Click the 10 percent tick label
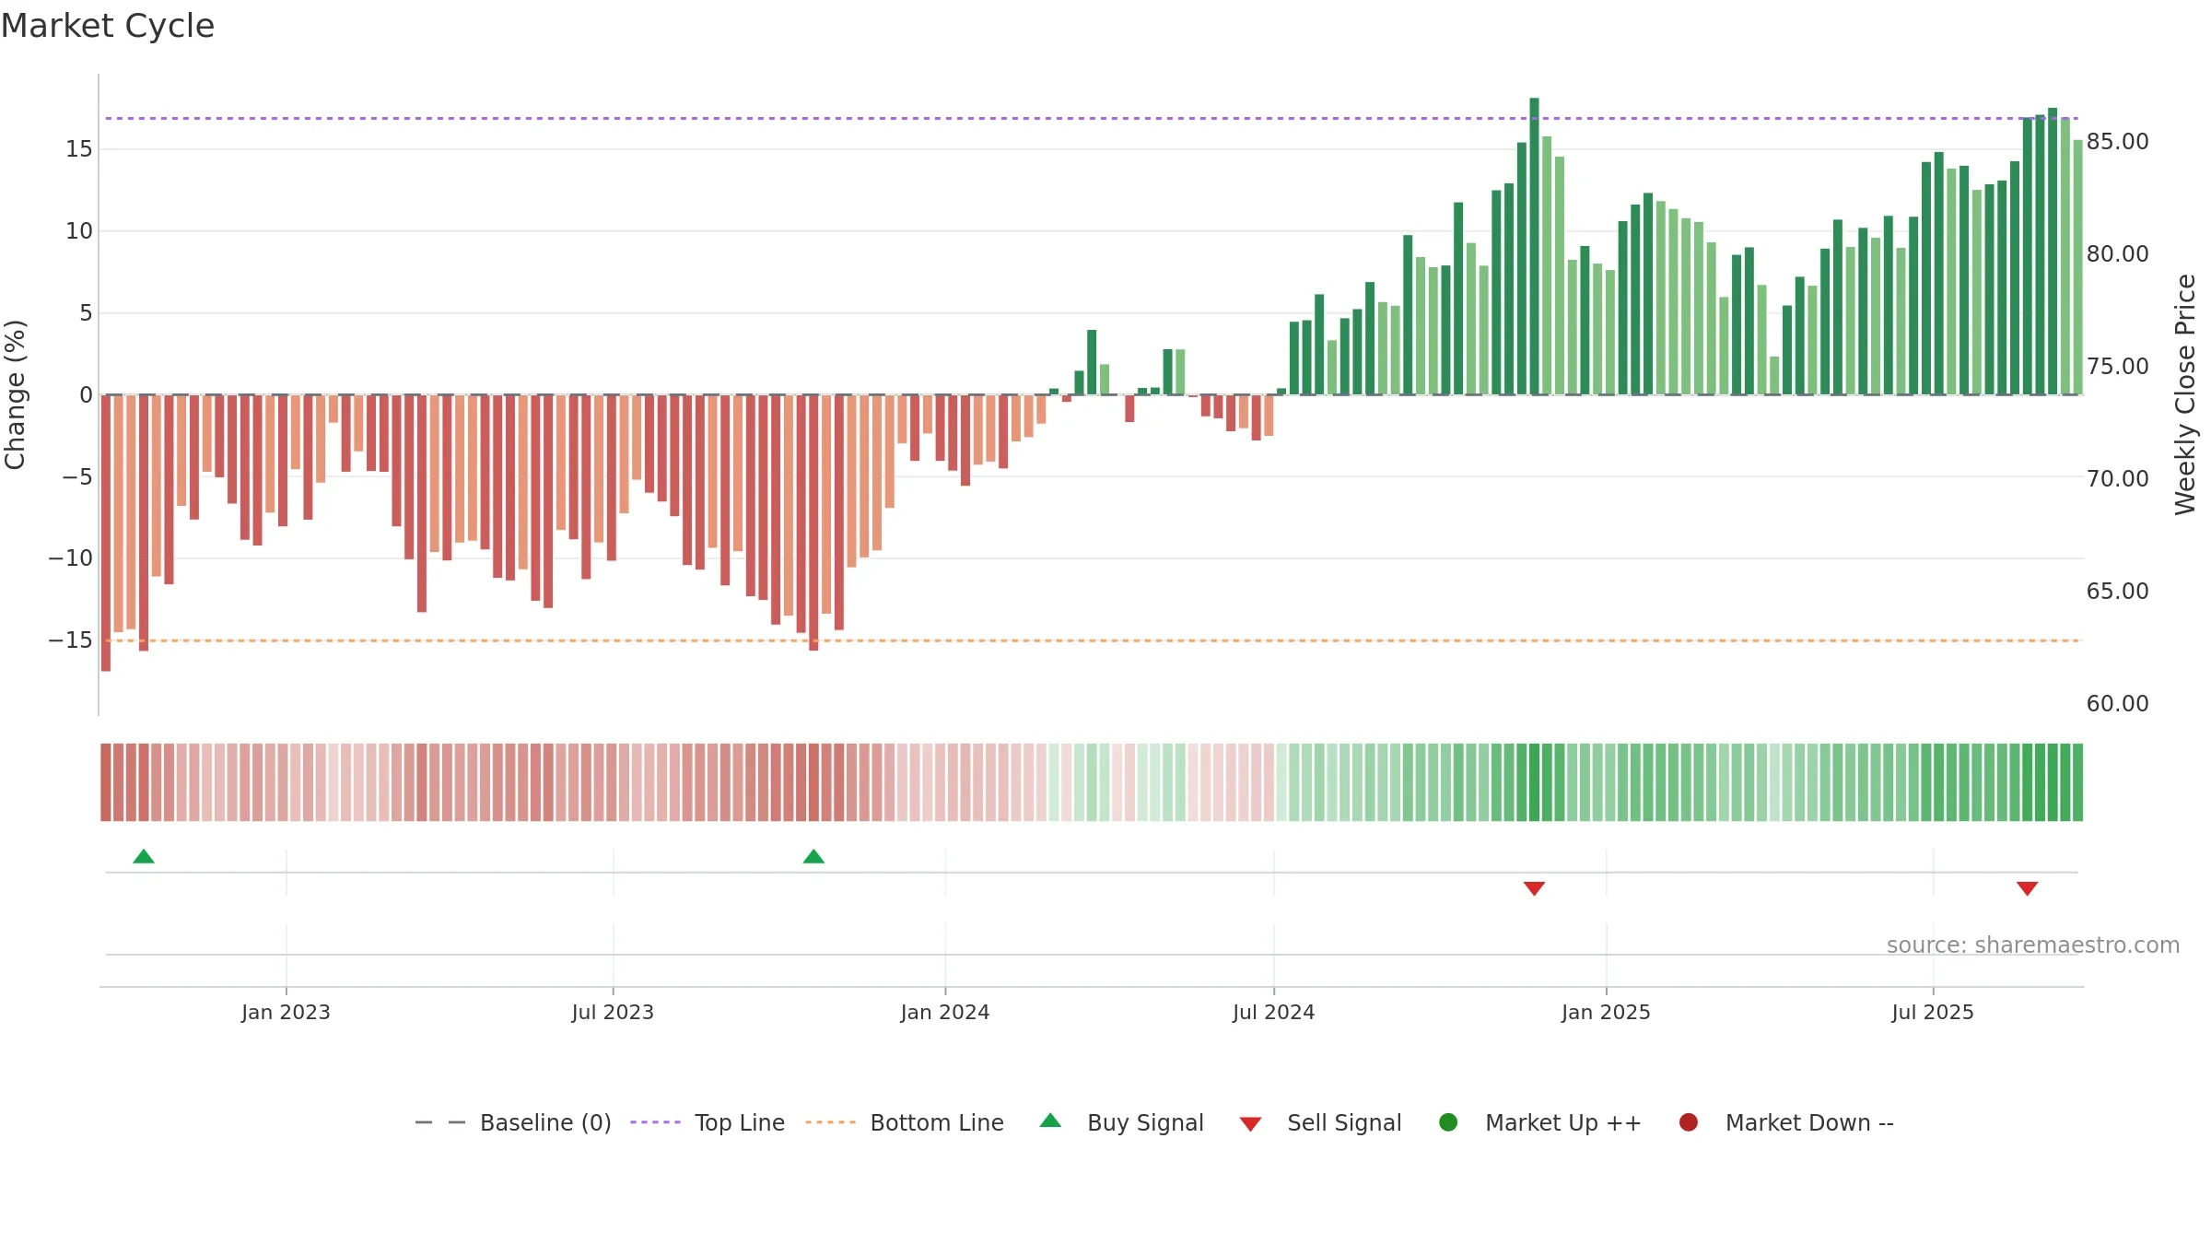Viewport: 2211px width, 1244px height. coord(79,230)
